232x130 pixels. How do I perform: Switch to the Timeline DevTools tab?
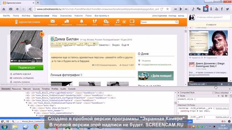point(46,89)
